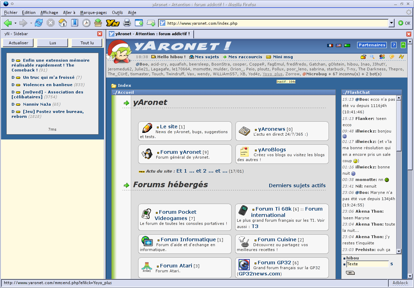Select the yAronet forum addictif tab
The image size is (414, 288).
tap(150, 34)
